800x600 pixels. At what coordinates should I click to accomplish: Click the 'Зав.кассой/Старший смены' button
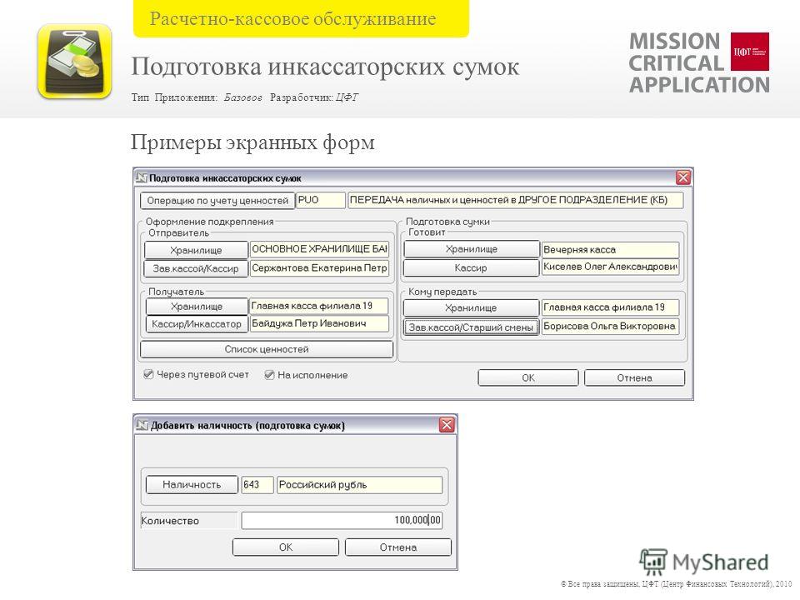[x=471, y=327]
